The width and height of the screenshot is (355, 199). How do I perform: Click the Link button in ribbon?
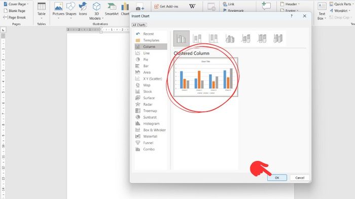(229, 4)
